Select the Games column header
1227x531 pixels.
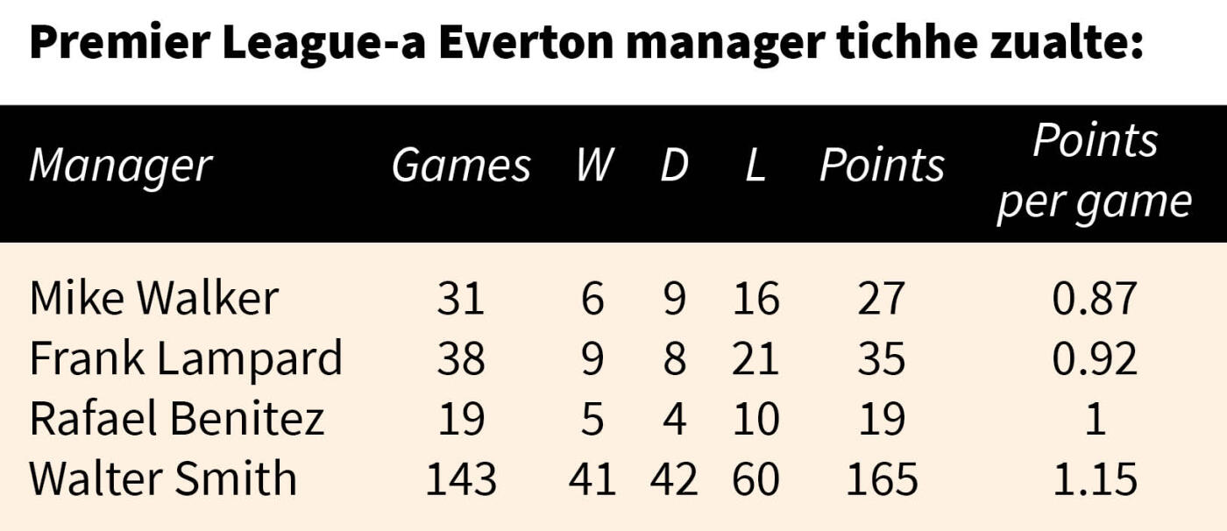point(461,166)
